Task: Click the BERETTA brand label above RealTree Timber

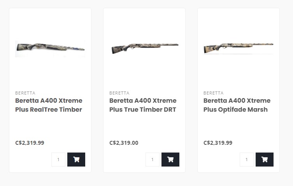Action: pyautogui.click(x=25, y=93)
